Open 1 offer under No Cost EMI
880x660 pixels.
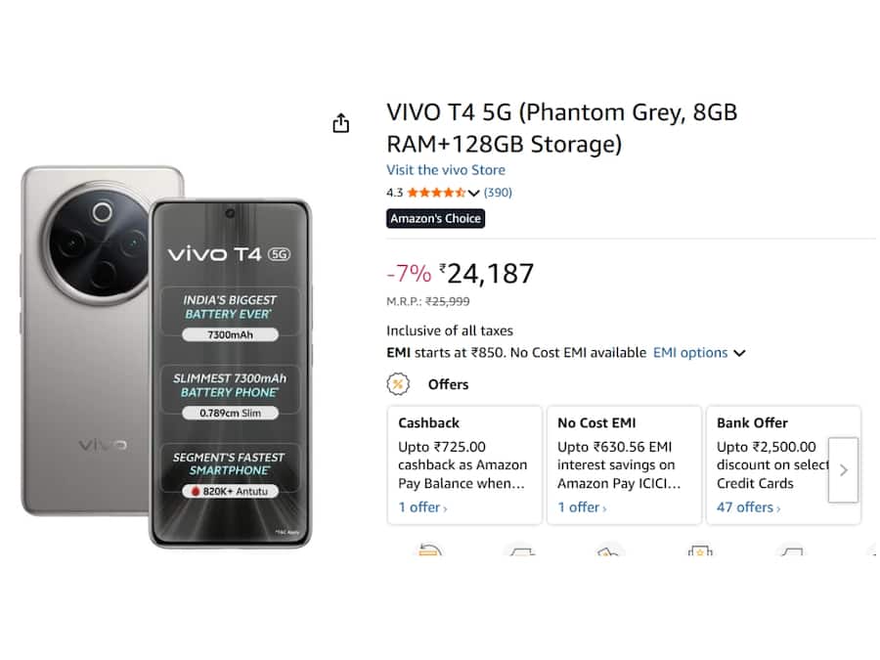tap(582, 507)
